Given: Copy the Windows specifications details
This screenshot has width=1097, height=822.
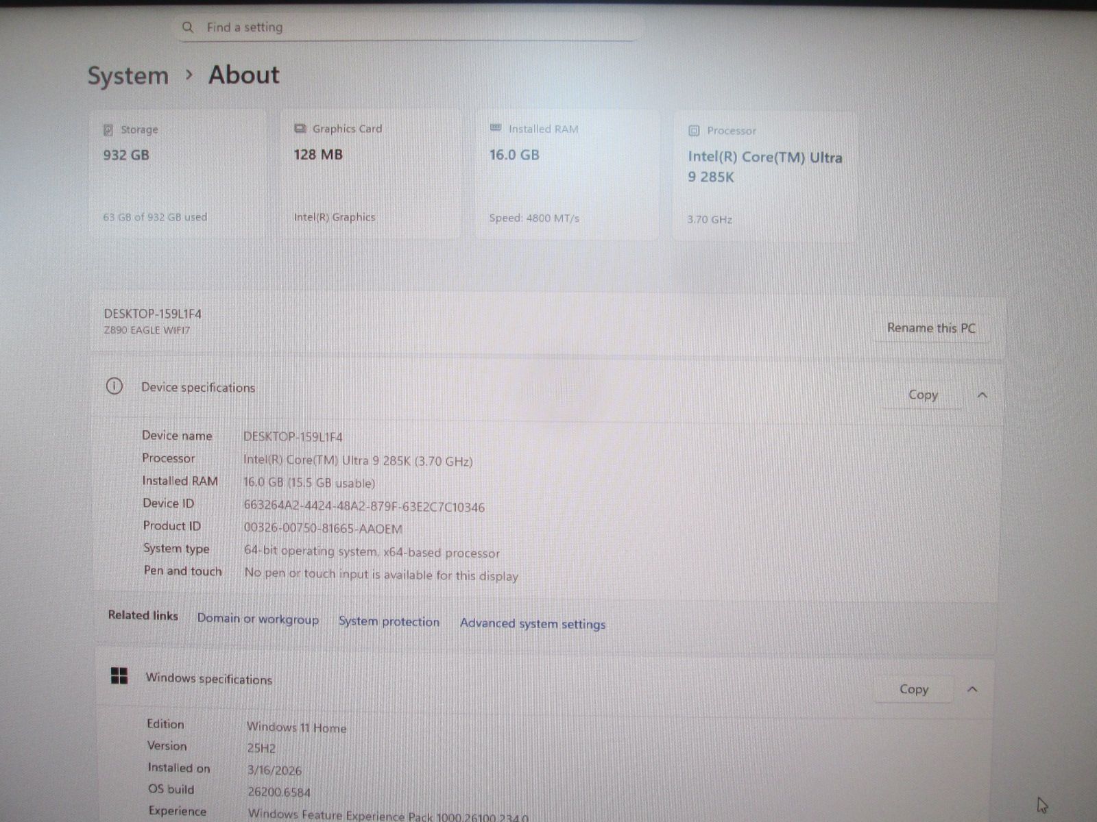Looking at the screenshot, I should click(913, 689).
